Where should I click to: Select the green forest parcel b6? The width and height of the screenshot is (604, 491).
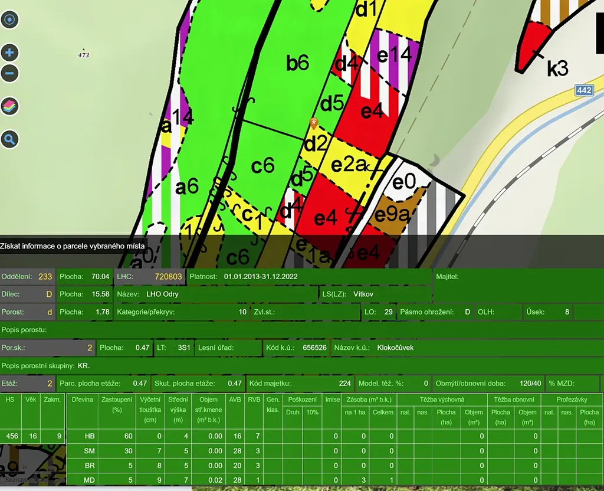297,63
